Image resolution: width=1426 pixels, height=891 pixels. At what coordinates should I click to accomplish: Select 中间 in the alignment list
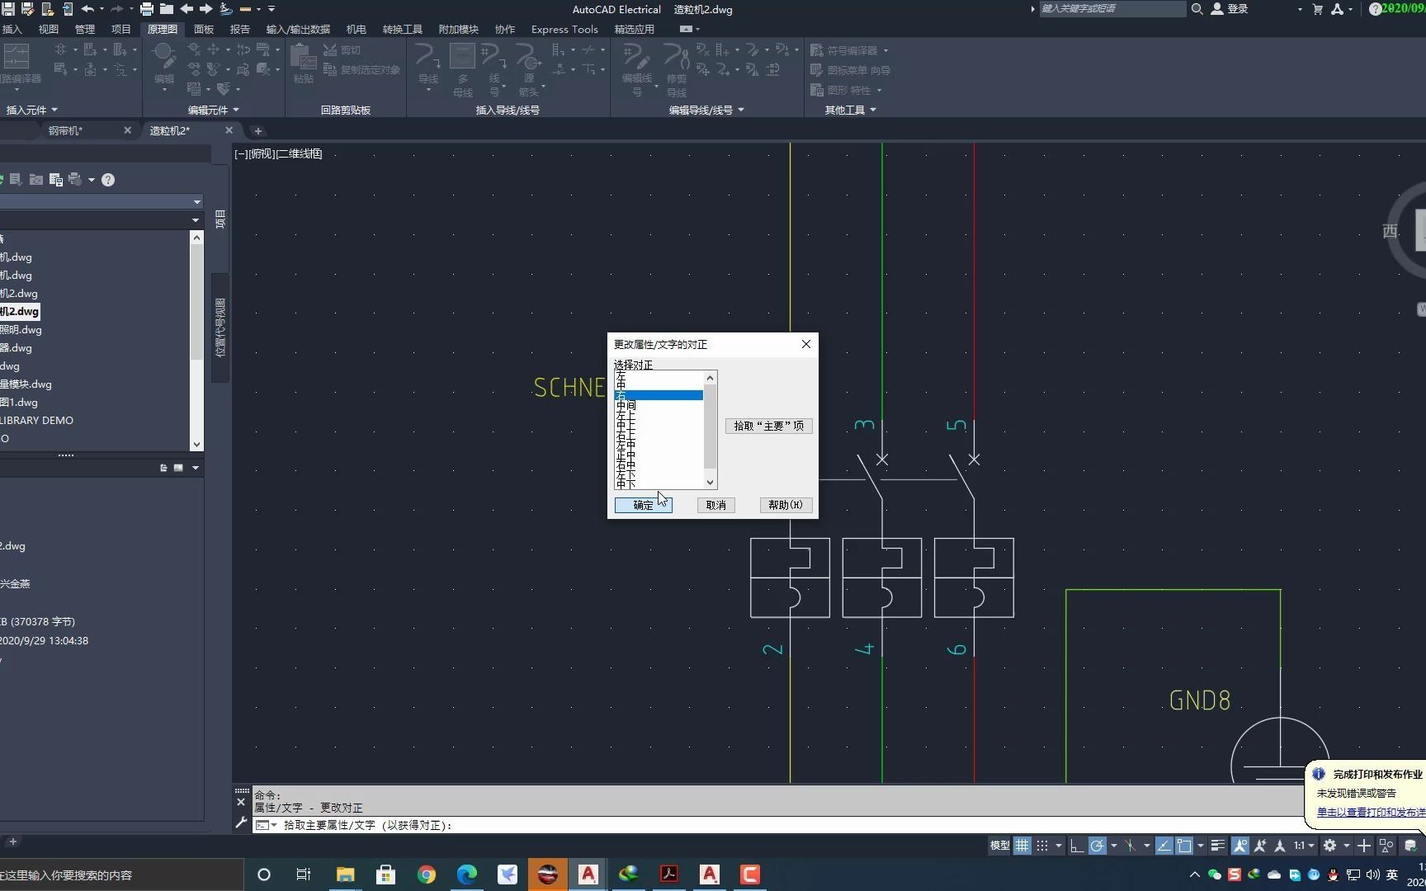click(627, 405)
